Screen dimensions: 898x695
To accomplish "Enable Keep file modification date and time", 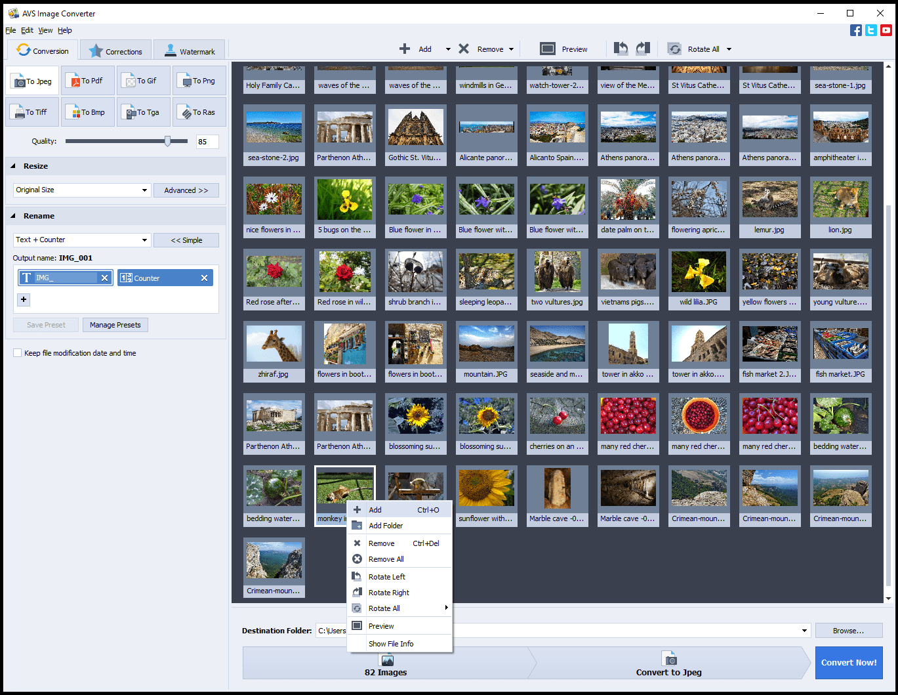I will coord(18,353).
